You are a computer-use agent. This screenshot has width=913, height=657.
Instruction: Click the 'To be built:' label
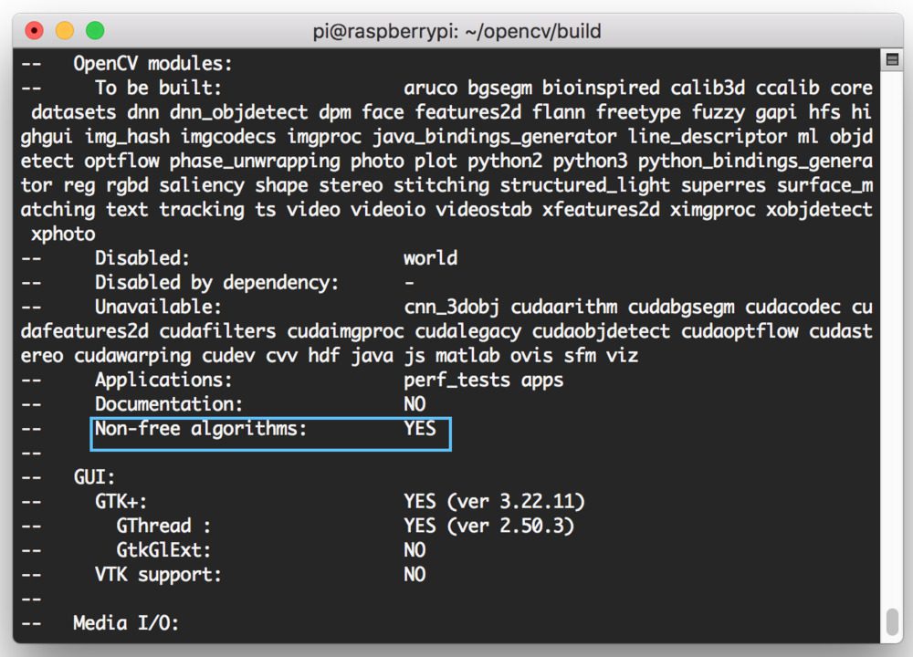coord(158,88)
